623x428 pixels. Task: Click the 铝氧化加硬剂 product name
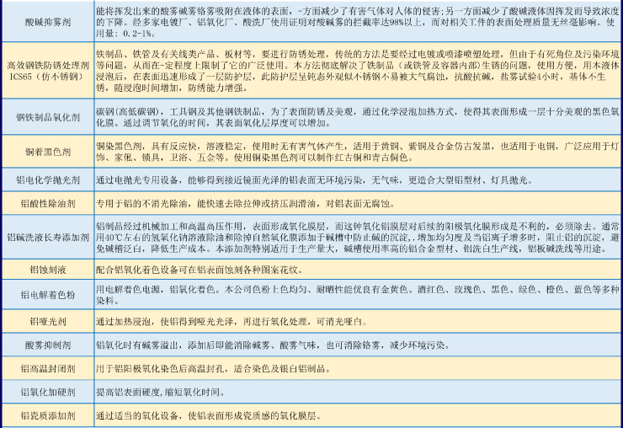tap(46, 393)
